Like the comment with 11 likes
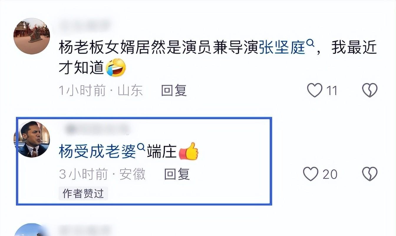This screenshot has height=236, width=396. point(315,90)
